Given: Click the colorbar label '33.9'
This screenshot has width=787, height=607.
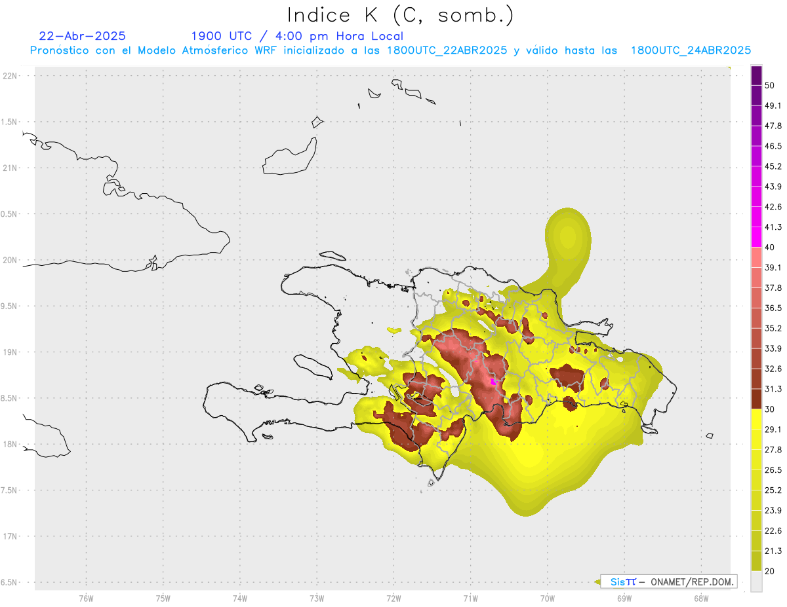Looking at the screenshot, I should pos(773,348).
